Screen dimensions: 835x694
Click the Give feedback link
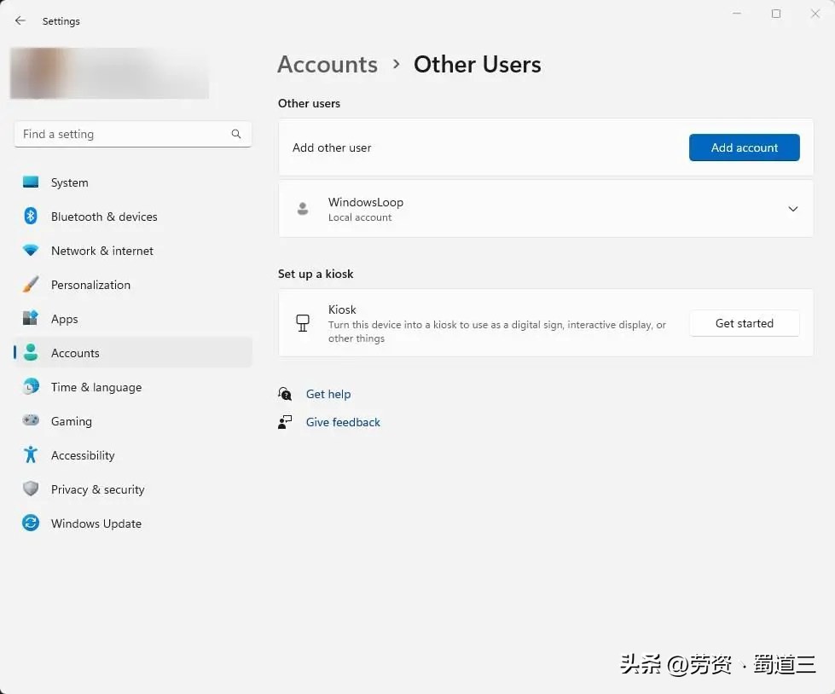[x=343, y=422]
